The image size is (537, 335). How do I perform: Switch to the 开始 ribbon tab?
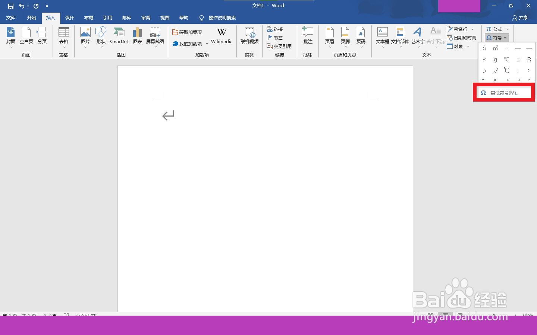(32, 17)
